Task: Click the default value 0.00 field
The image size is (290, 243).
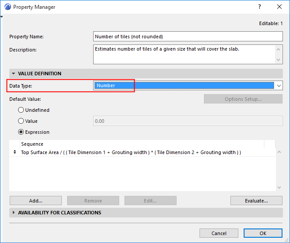Action: [x=188, y=121]
